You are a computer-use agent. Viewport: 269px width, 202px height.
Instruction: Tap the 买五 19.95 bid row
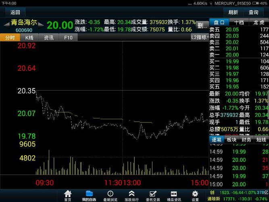pos(239,86)
